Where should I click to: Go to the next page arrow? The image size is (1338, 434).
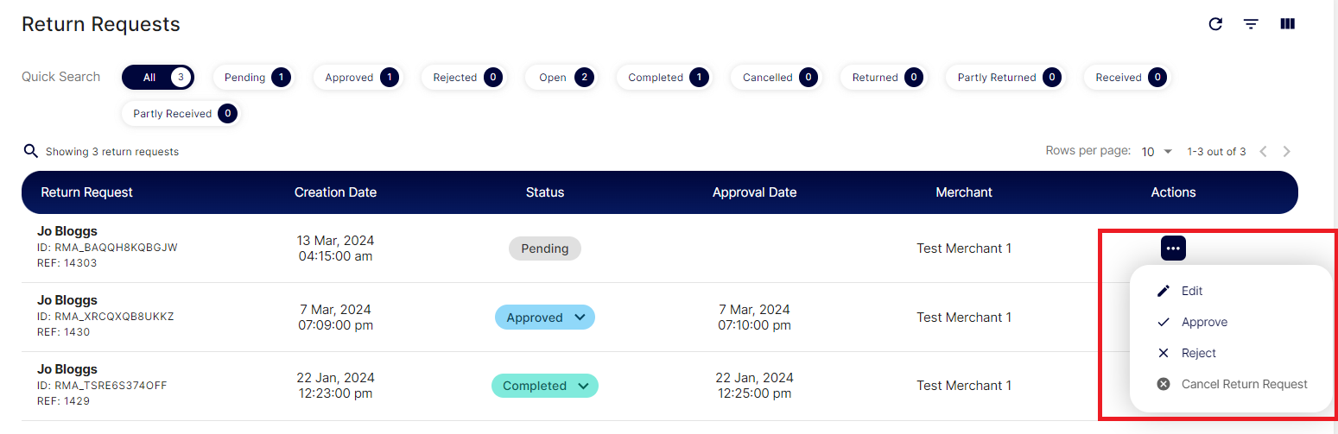coord(1287,152)
